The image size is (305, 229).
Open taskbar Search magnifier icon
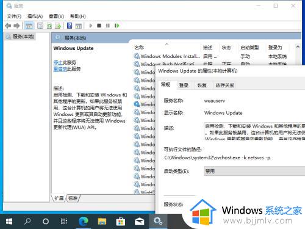(27, 221)
